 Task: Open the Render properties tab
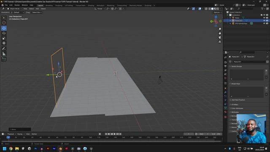225,62
